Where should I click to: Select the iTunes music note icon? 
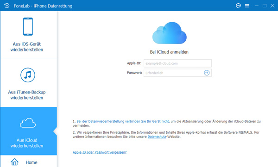(x=28, y=75)
